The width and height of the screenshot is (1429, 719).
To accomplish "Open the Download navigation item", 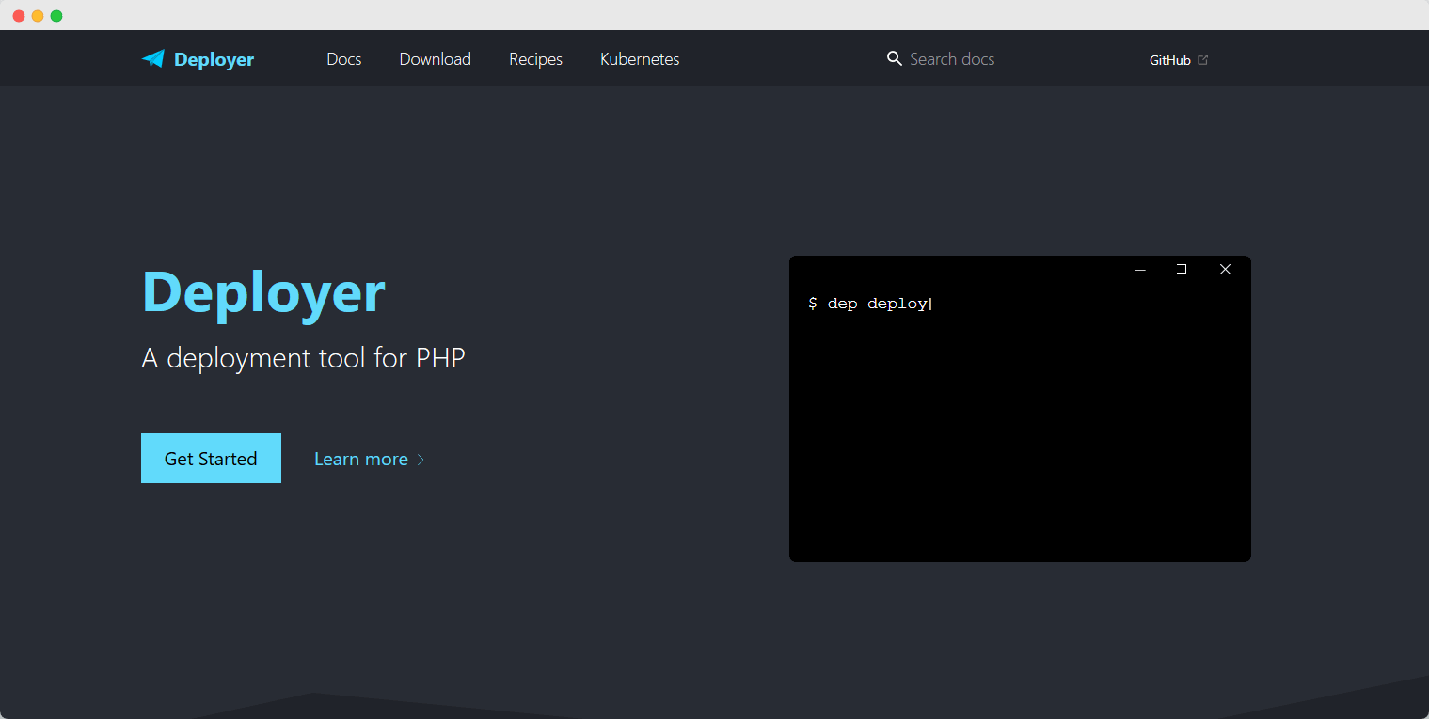I will point(436,59).
